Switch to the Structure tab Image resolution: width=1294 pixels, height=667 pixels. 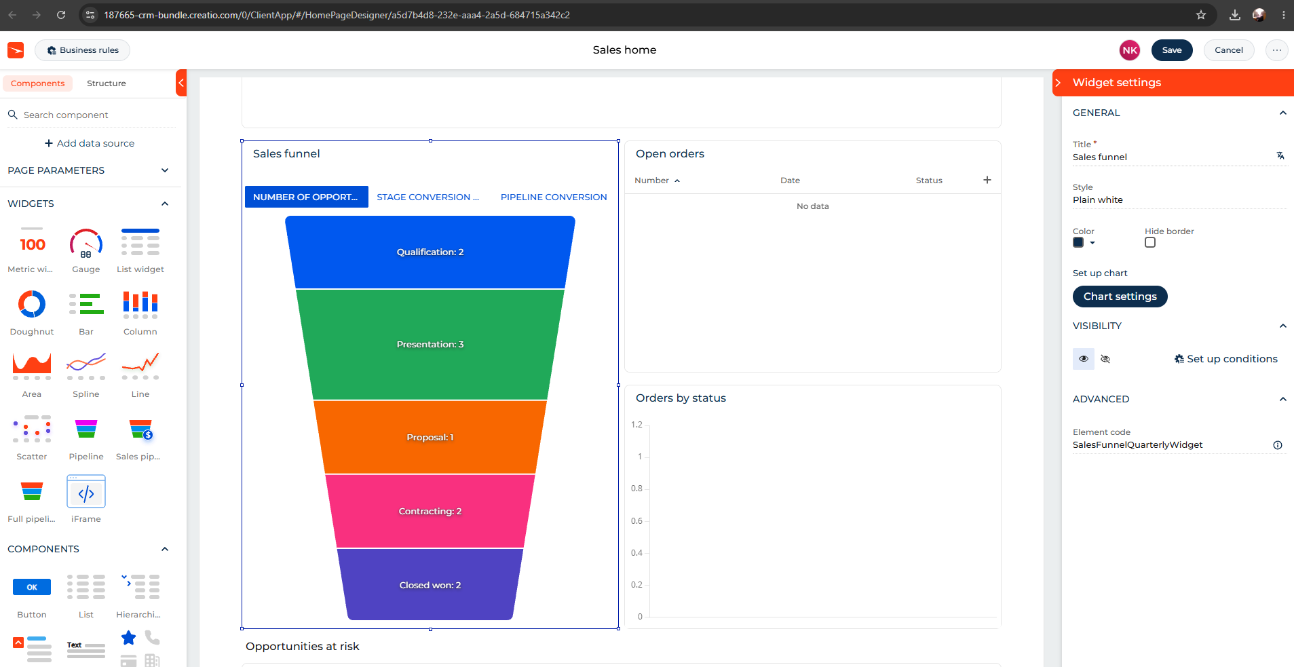(x=107, y=83)
